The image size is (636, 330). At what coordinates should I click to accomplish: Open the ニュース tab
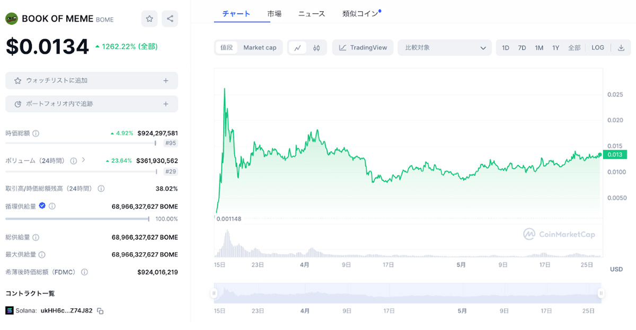(312, 14)
